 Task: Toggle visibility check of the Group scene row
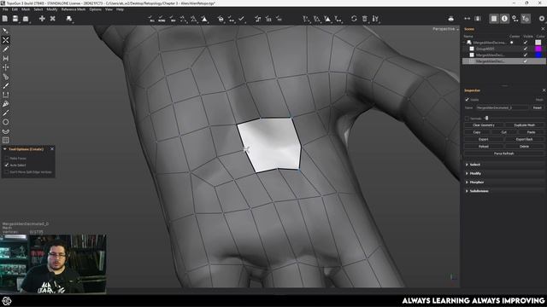click(526, 49)
